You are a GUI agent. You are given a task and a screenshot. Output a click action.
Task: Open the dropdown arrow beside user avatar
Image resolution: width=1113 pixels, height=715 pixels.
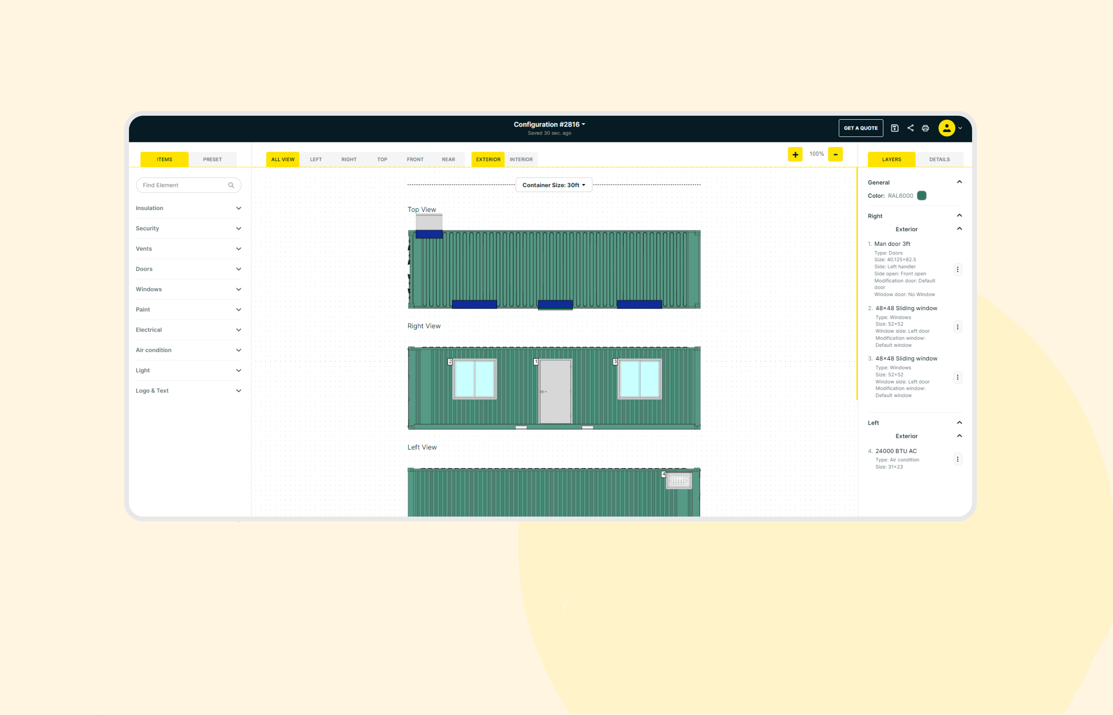click(x=960, y=128)
